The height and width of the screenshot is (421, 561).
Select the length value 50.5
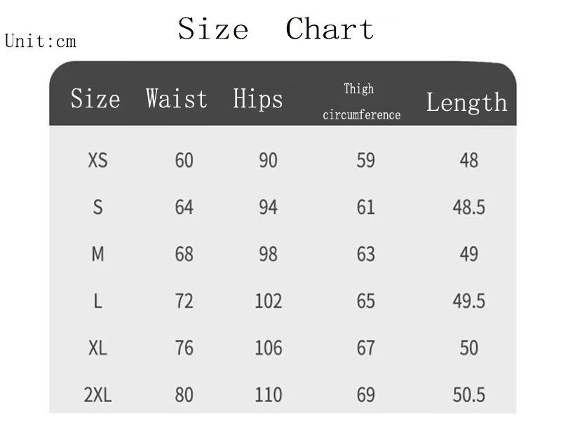[468, 395]
